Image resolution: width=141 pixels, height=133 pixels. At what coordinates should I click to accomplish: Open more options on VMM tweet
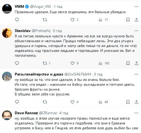click(136, 7)
